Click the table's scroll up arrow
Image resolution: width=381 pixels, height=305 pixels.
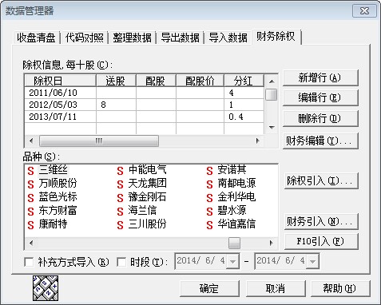(272, 81)
